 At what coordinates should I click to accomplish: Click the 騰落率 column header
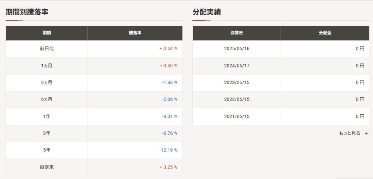coord(135,33)
